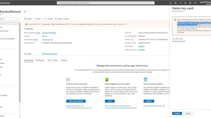Click the global search resources box

[105, 3]
